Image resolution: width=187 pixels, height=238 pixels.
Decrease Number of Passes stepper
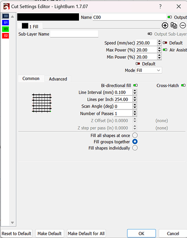coord(135,115)
